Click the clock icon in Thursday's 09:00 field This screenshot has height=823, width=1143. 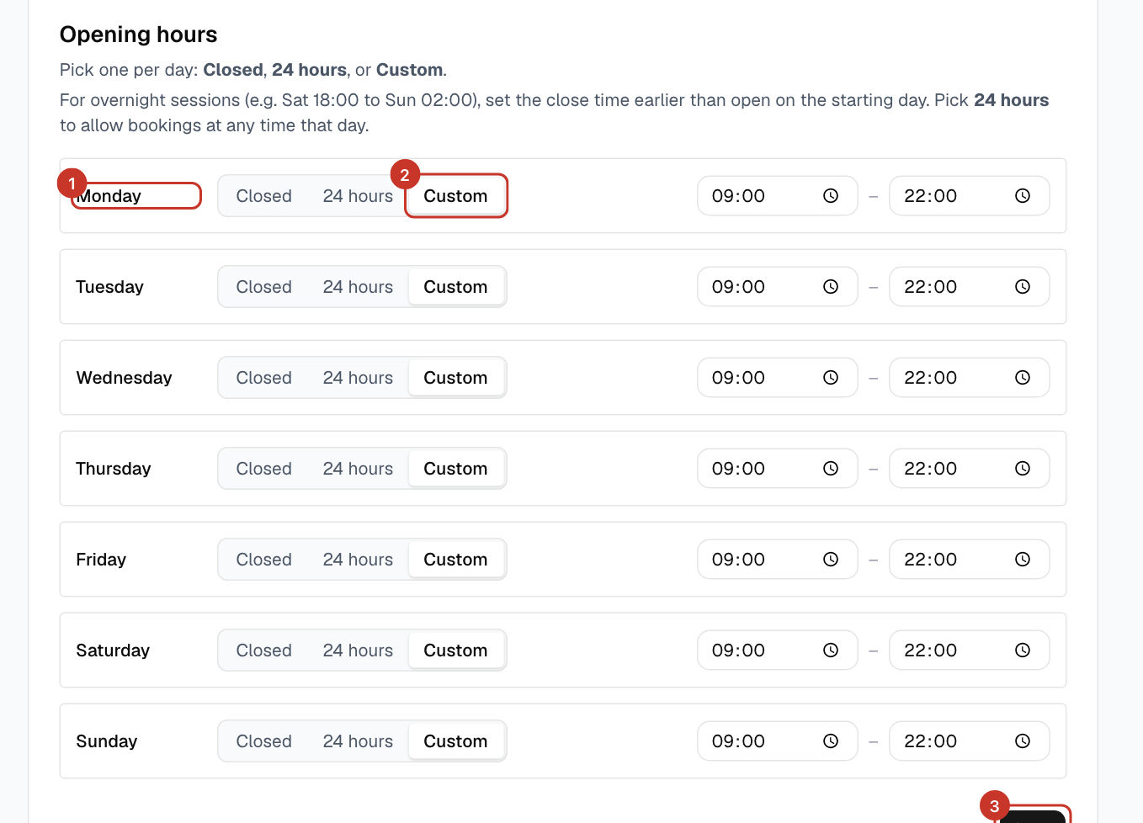[831, 469]
